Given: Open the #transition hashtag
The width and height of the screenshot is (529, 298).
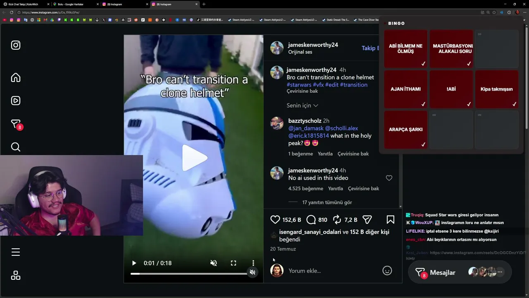Looking at the screenshot, I should pyautogui.click(x=353, y=85).
